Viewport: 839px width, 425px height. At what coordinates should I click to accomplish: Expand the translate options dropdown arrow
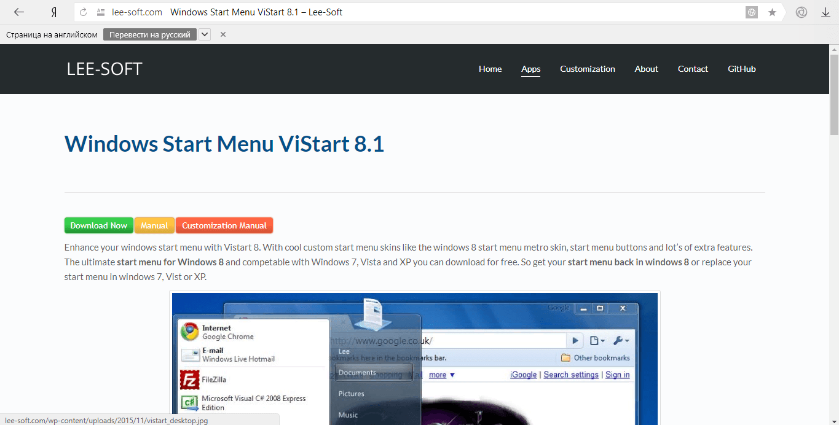(x=205, y=34)
